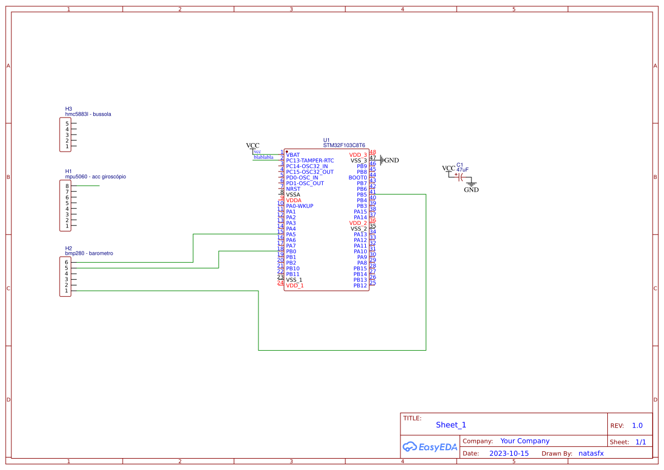The image size is (664, 470).
Task: Click the Sheet 1/1 field
Action: click(x=642, y=442)
